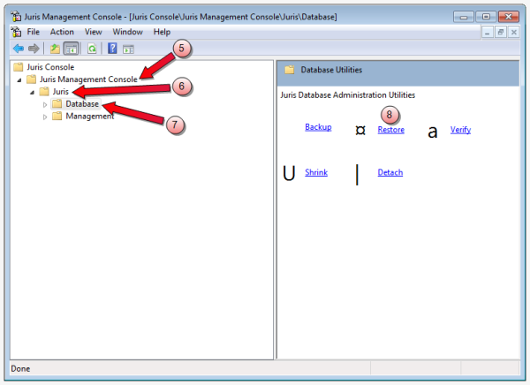Maximize the Juris Management Console window
Image resolution: width=530 pixels, height=385 pixels.
click(486, 17)
